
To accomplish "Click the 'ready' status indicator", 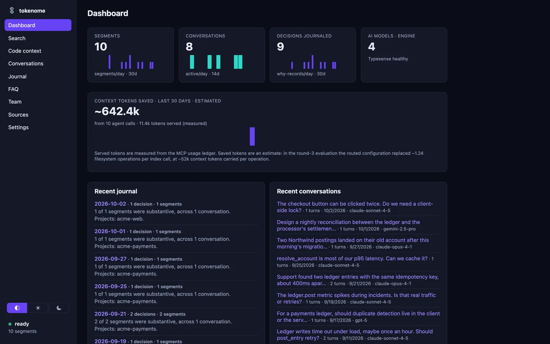I will [19, 324].
